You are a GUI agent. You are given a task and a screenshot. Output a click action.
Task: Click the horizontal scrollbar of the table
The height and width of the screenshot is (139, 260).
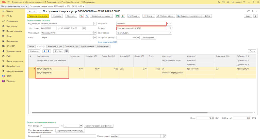point(119,113)
